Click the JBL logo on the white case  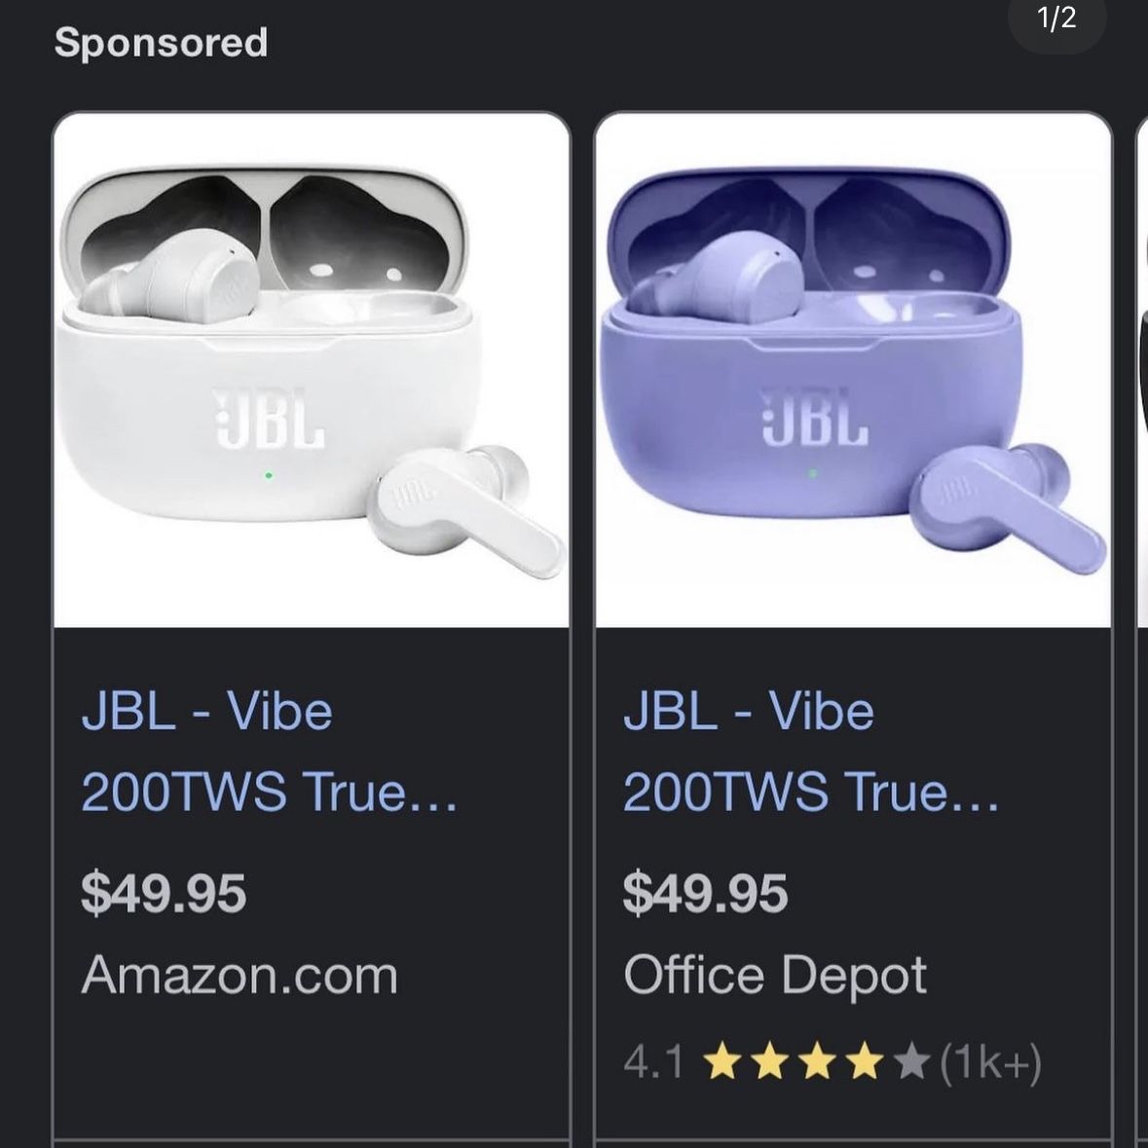269,418
